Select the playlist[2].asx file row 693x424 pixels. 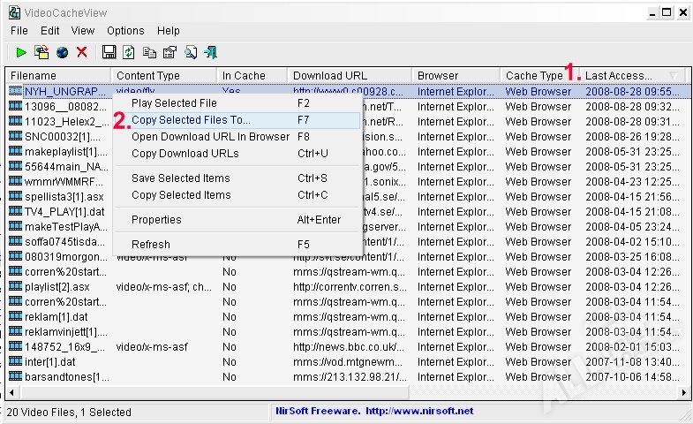[x=56, y=287]
